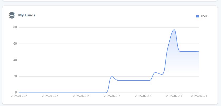The width and height of the screenshot is (221, 106).
Task: Click the first bump peak above 2025-07-07
Action: click(112, 77)
